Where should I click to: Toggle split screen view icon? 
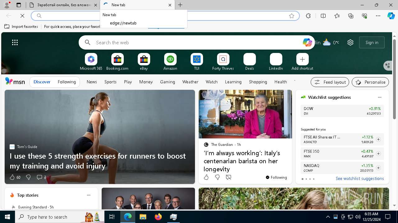[323, 16]
